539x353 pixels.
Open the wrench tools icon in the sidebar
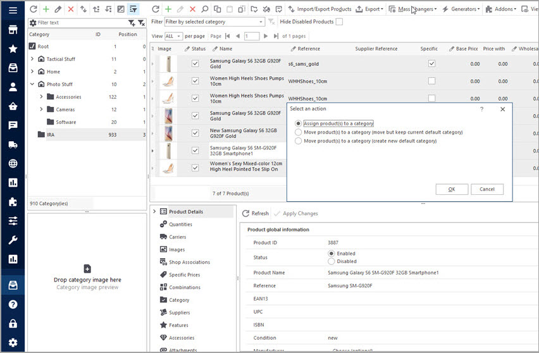coord(13,240)
